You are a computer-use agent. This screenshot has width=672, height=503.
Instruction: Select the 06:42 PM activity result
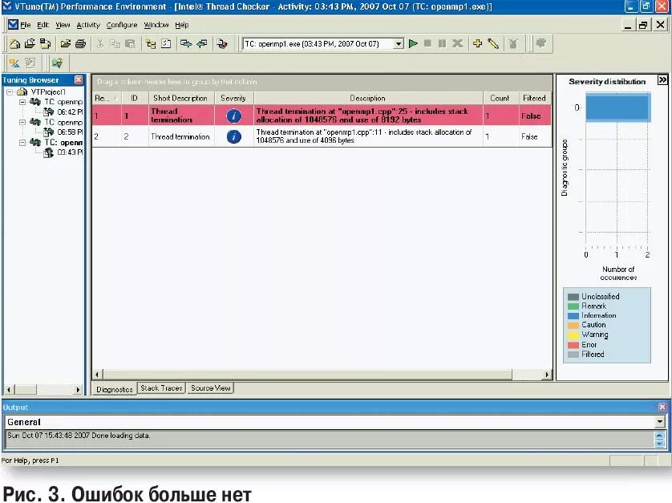click(x=70, y=112)
